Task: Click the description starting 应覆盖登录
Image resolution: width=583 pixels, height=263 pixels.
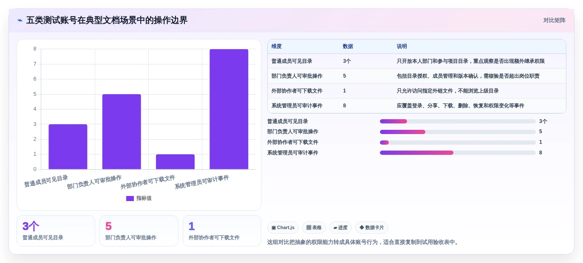Action: tap(461, 106)
